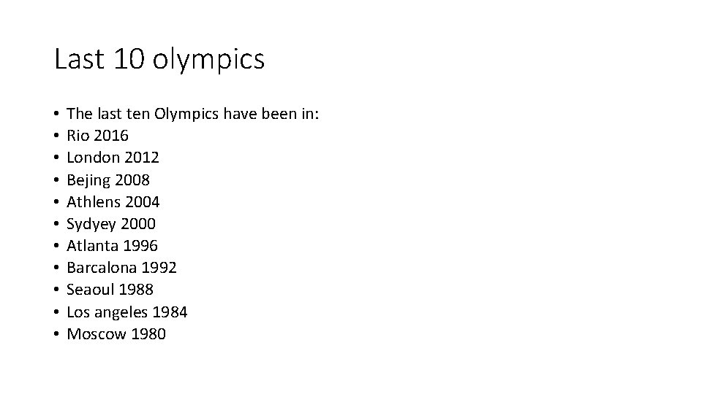Click the 'Rio 2016' bullet text
The width and height of the screenshot is (702, 394).
pyautogui.click(x=97, y=136)
